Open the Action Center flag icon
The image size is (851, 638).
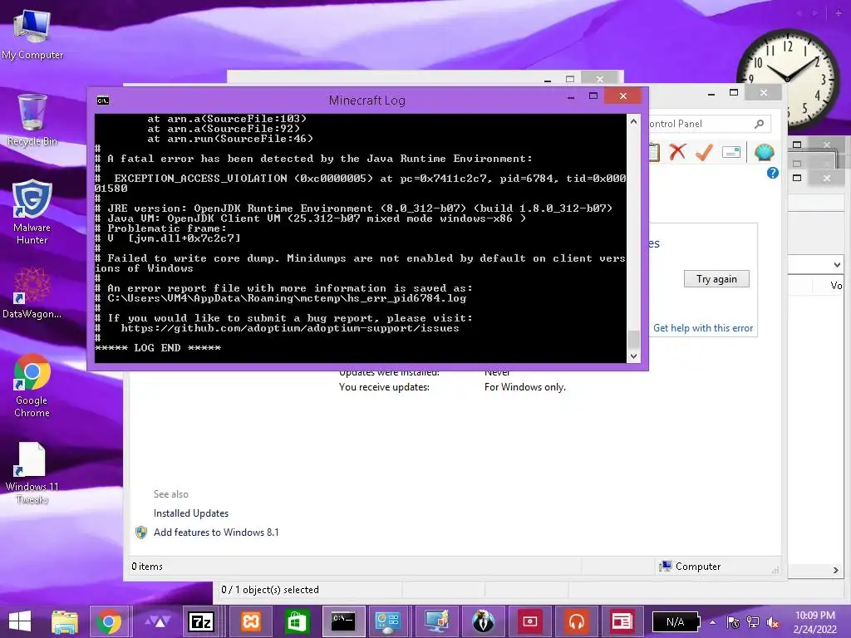pos(733,622)
